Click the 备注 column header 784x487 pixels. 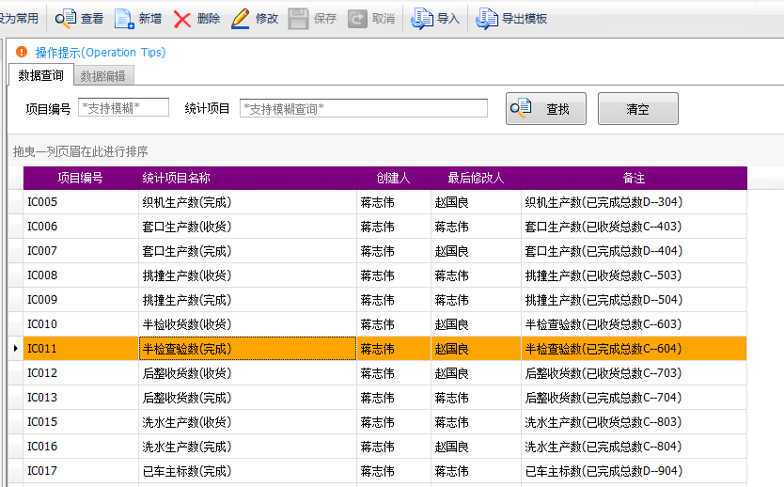(x=634, y=178)
